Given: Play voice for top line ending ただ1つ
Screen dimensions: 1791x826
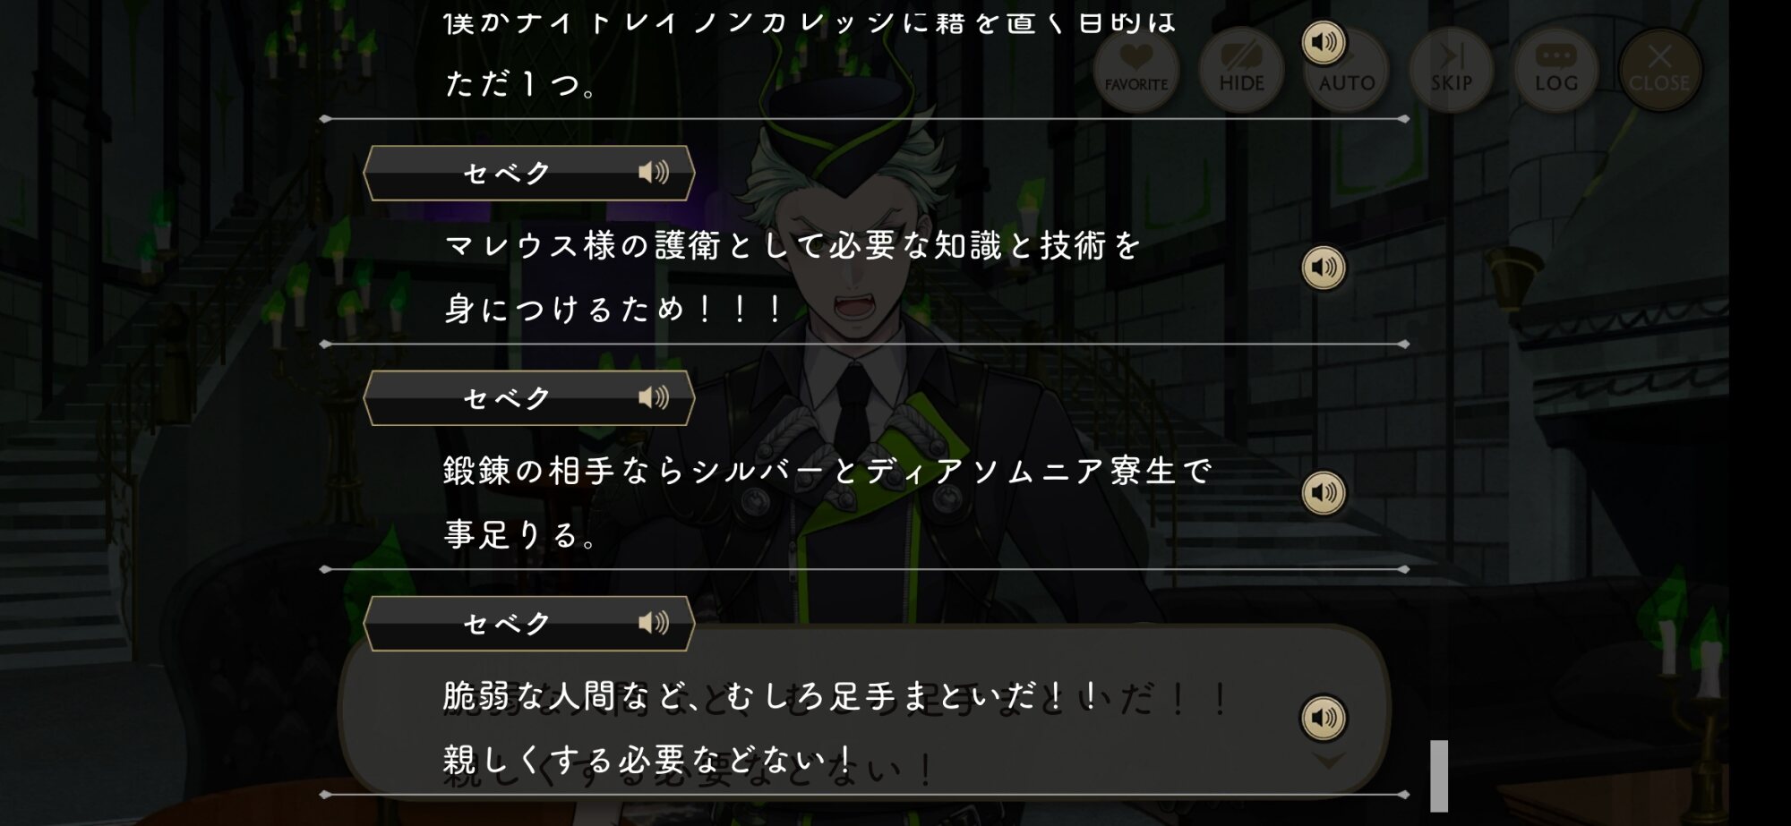Looking at the screenshot, I should (x=1324, y=42).
